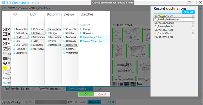This screenshot has height=105, width=203.
Task: Choose the S conflict option
Action: click(x=108, y=102)
